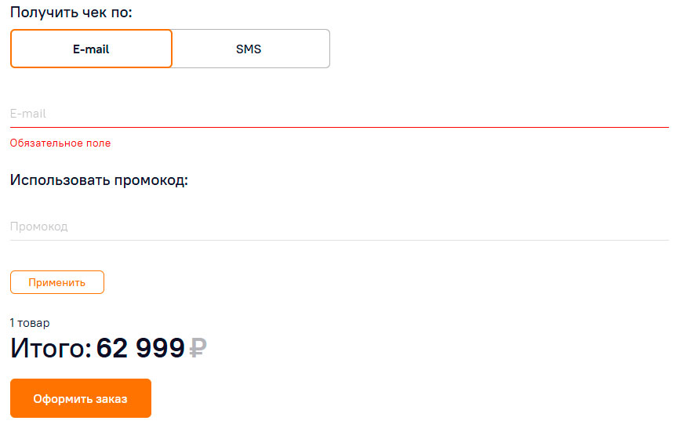The height and width of the screenshot is (428, 676).
Task: Click the orange Применить button border
Action: 57,271
